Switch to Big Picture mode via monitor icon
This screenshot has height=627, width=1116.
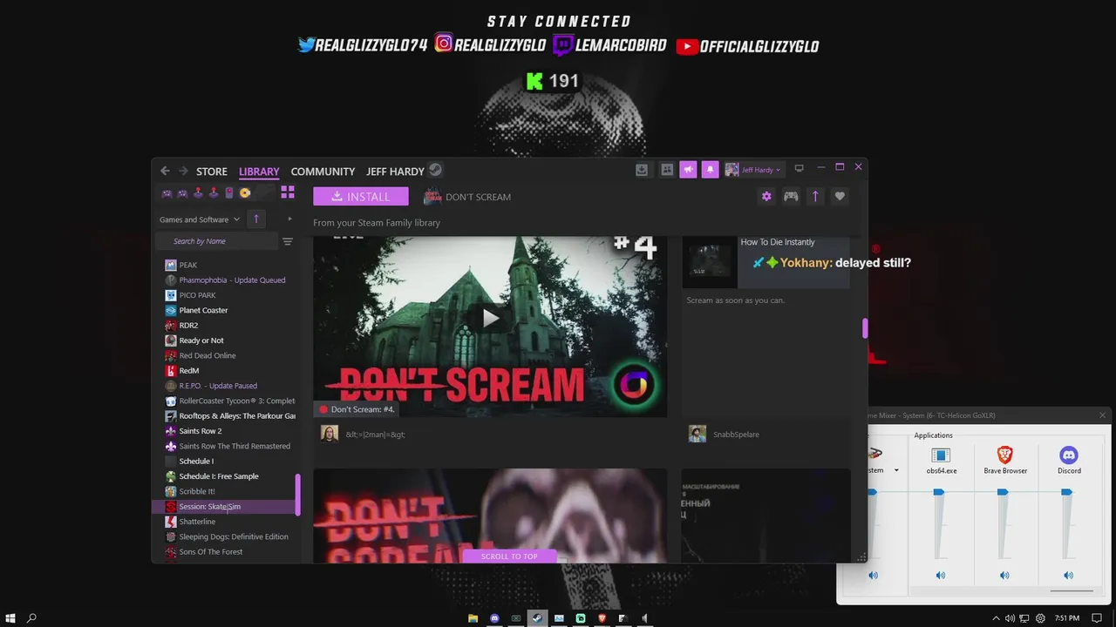[799, 169]
